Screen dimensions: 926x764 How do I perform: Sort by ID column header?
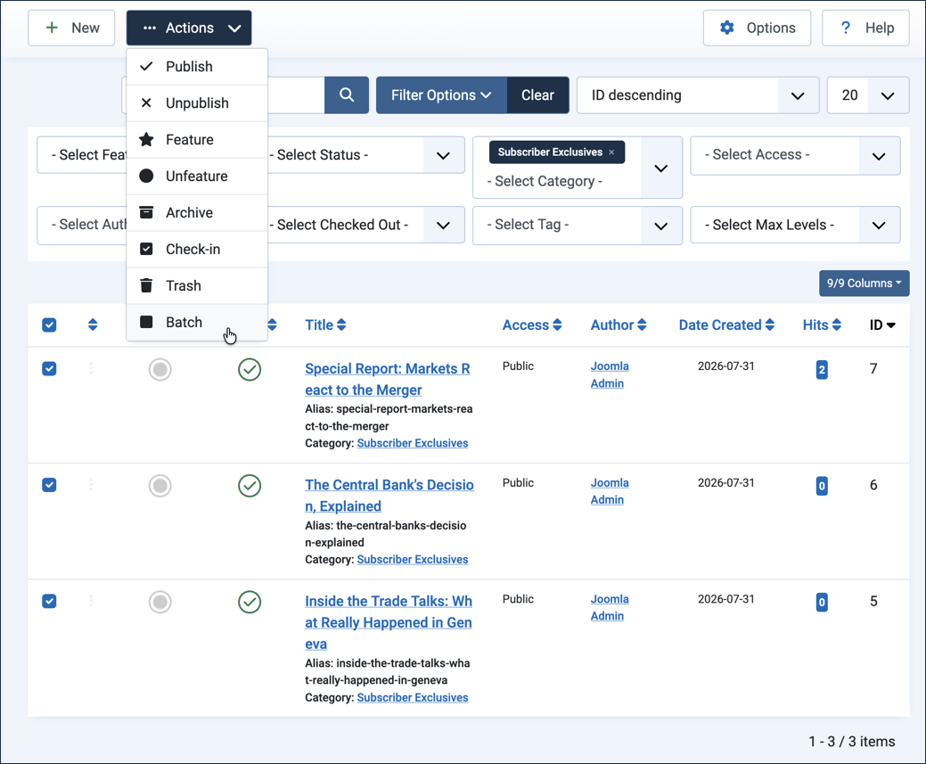tap(882, 325)
